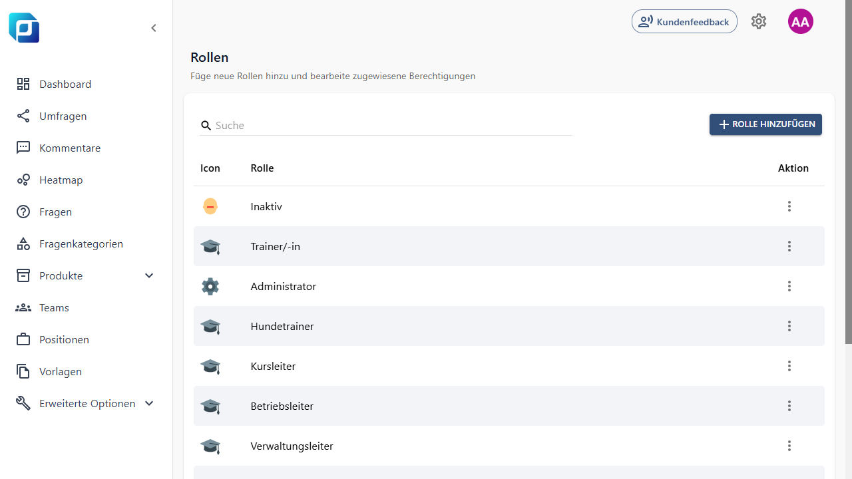Click the Betriebsleiter graduation cap icon
The width and height of the screenshot is (852, 479).
[x=210, y=406]
